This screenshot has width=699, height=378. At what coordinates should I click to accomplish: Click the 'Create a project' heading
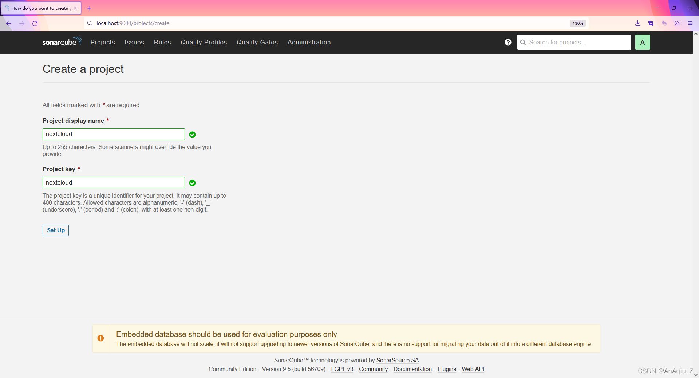coord(83,69)
